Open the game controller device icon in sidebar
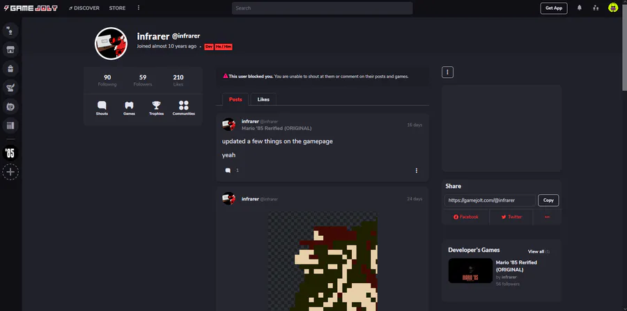This screenshot has height=311, width=627. (10, 106)
